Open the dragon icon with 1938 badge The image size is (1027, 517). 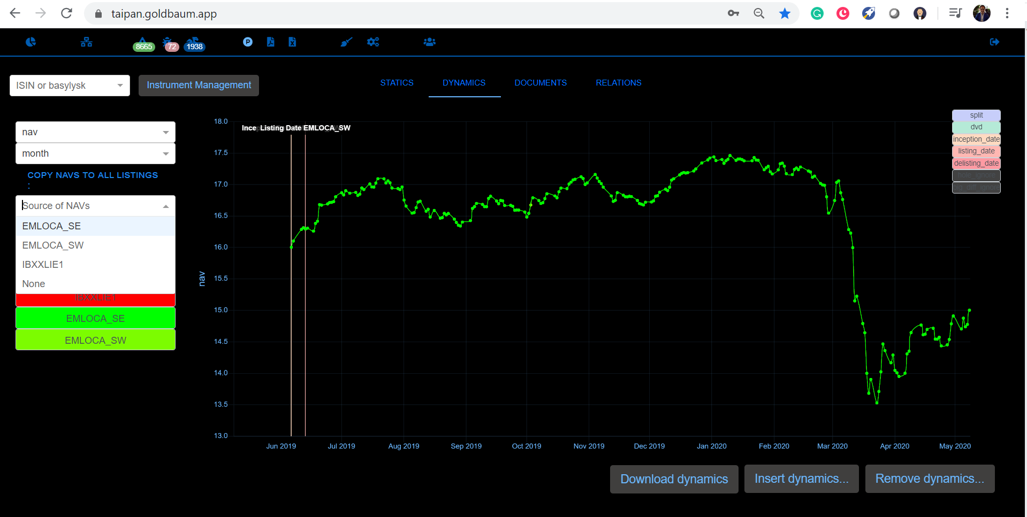click(194, 43)
